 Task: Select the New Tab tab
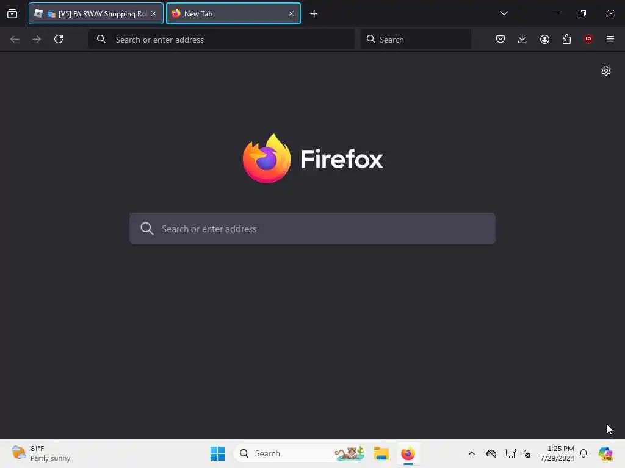click(x=233, y=13)
